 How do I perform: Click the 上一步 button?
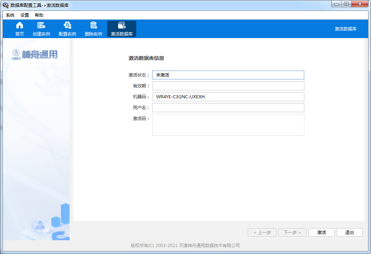(262, 233)
